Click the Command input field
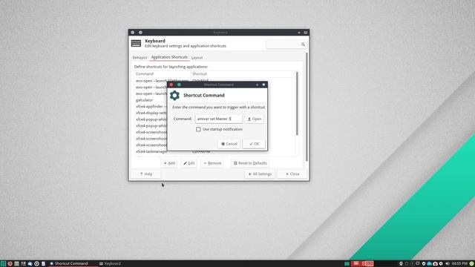The image size is (475, 267). pos(219,119)
